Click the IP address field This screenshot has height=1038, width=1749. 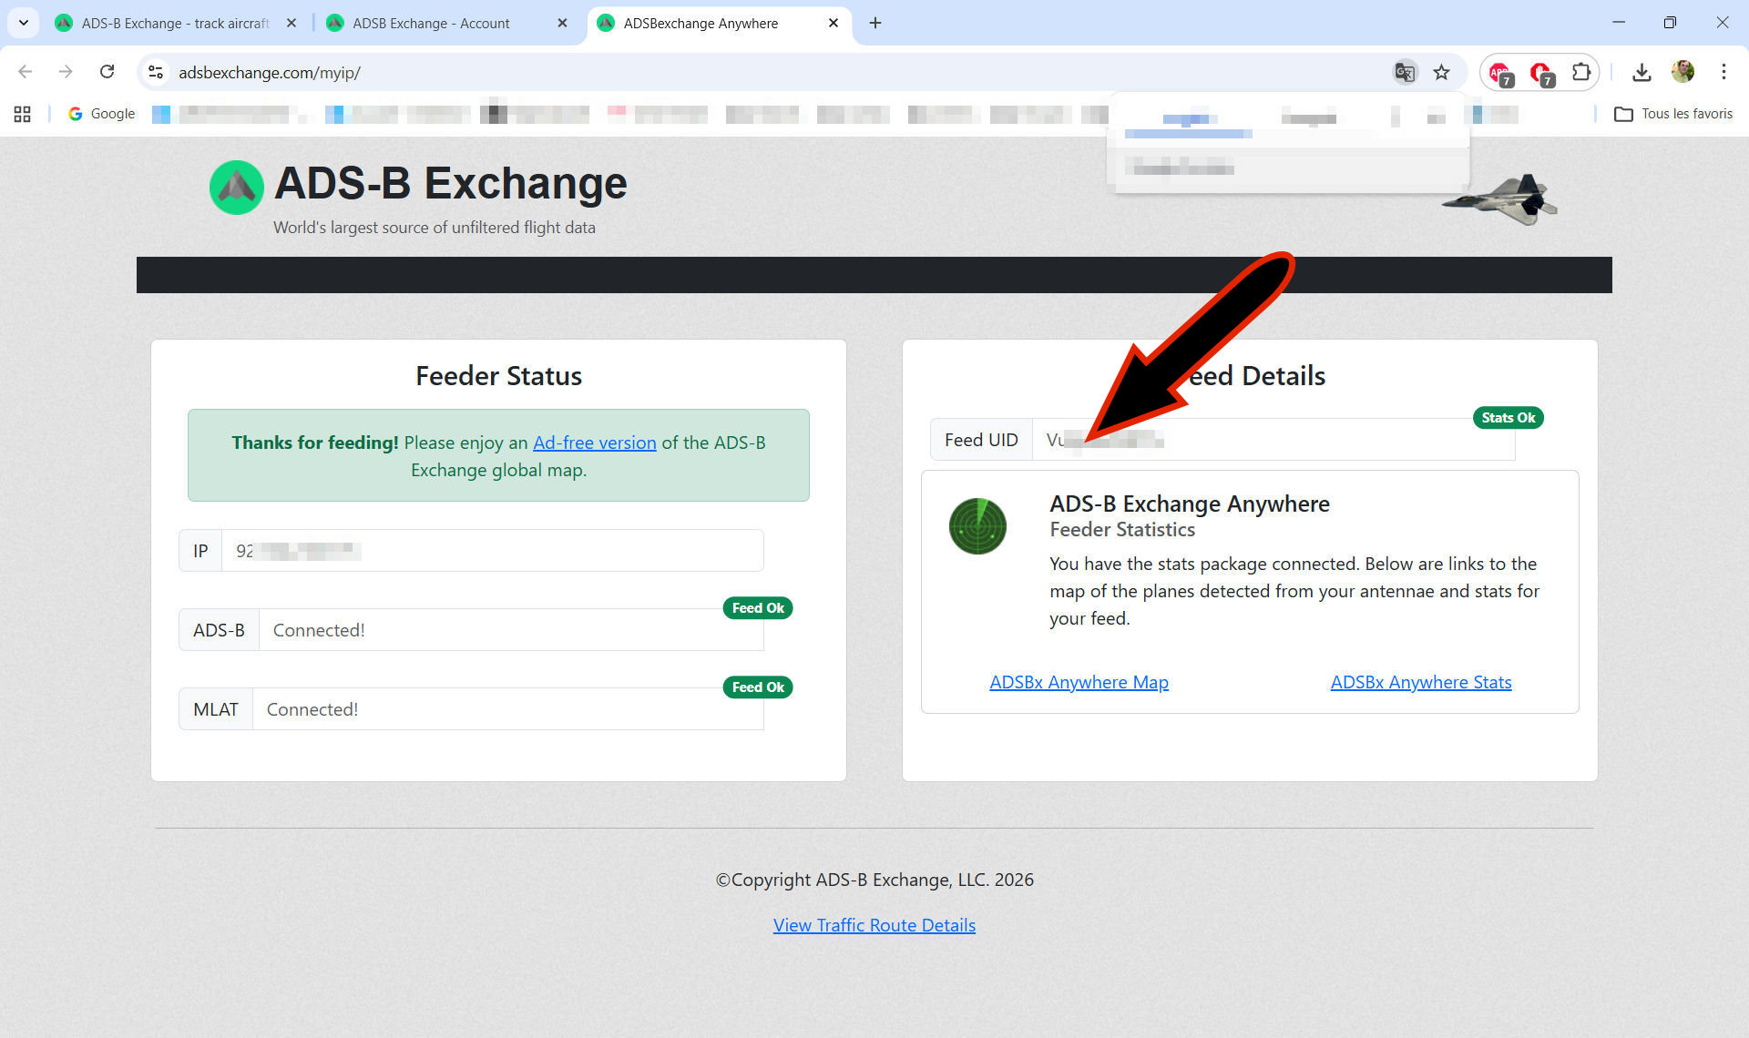(x=493, y=551)
